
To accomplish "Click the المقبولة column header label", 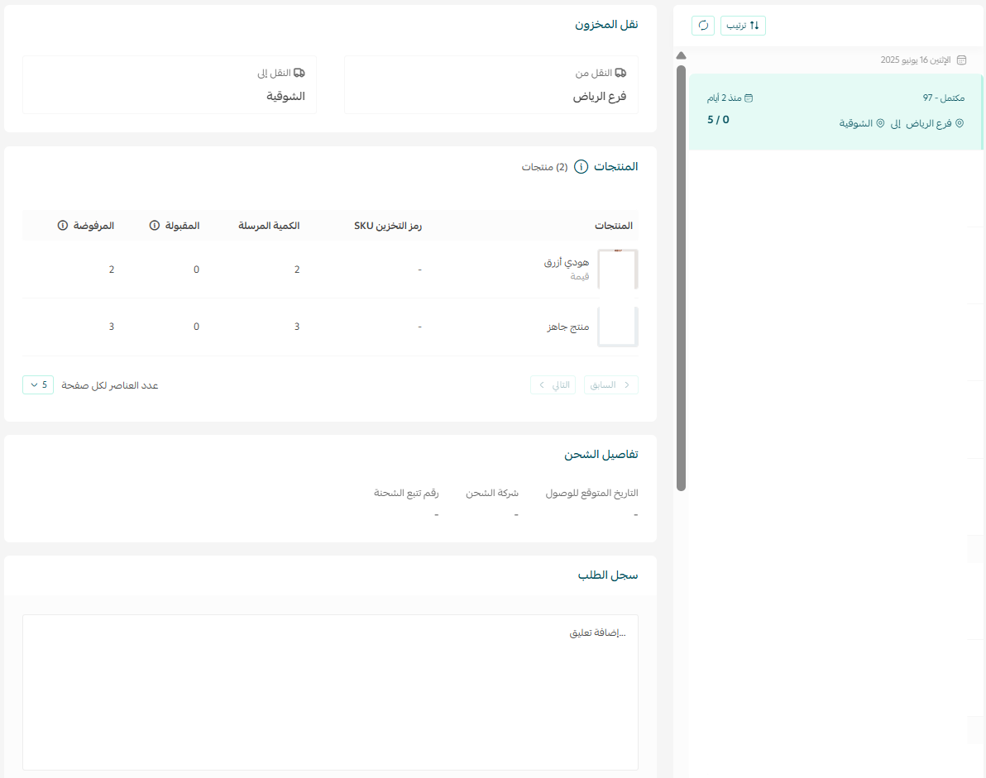I will coord(182,226).
